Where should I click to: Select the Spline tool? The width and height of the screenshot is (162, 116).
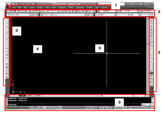click(7, 45)
